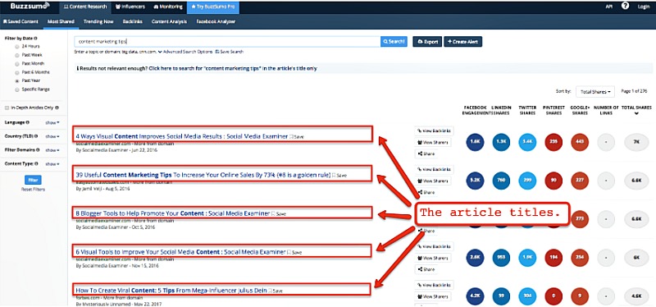
Task: Expand Advanced Search Options
Action: click(x=185, y=52)
